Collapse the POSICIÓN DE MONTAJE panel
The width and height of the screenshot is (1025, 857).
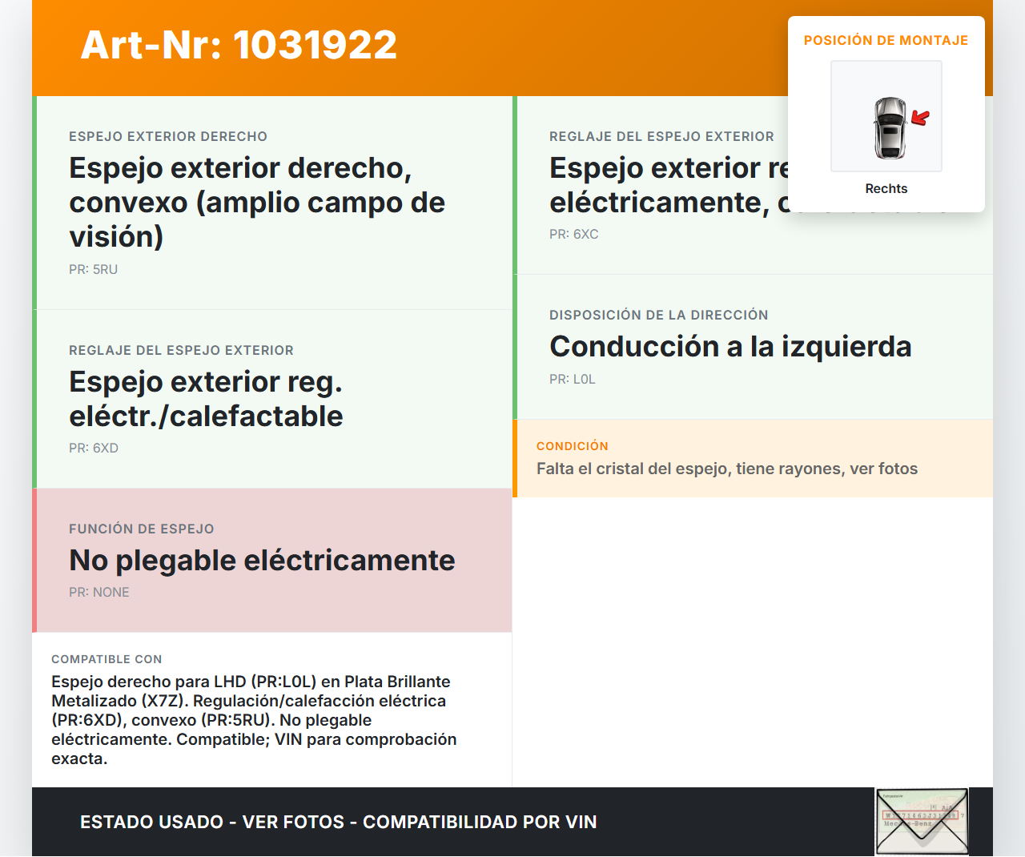click(x=886, y=40)
